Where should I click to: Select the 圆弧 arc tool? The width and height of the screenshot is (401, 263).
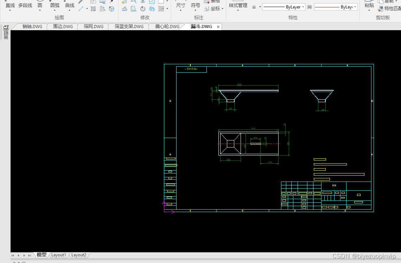55,5
